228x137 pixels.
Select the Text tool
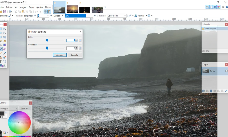[x=1, y=61]
